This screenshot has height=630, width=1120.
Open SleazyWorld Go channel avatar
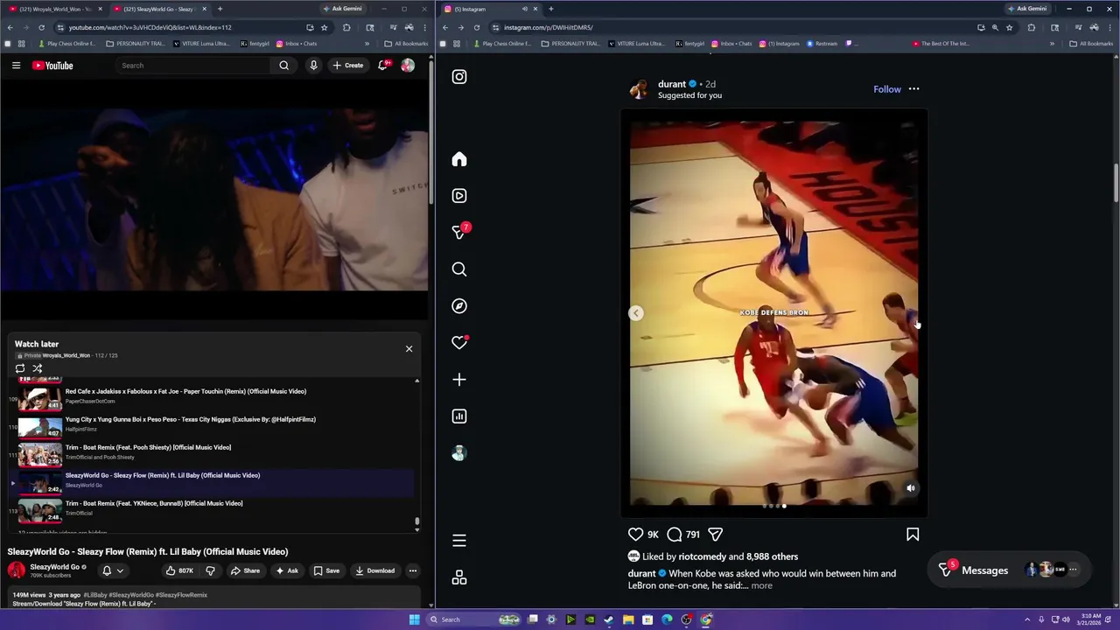coord(17,570)
